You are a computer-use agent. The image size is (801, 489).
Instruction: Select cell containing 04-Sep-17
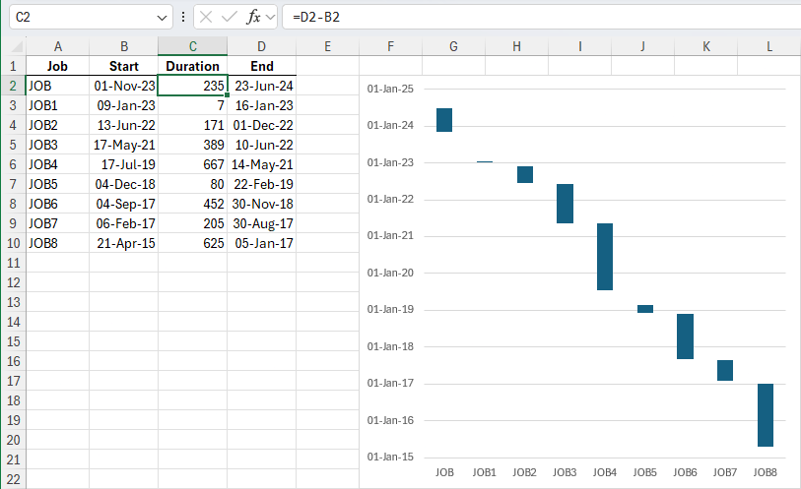pyautogui.click(x=123, y=204)
